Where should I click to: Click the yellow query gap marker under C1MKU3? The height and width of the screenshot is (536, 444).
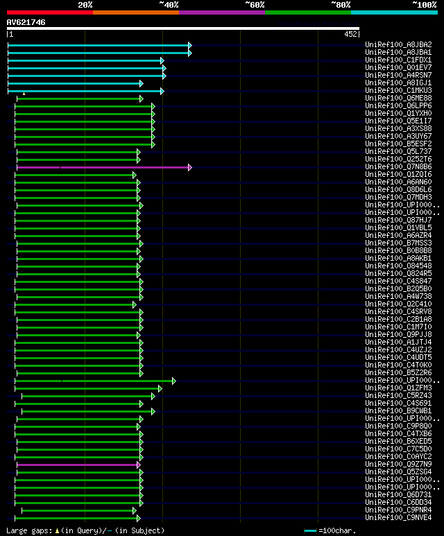pyautogui.click(x=24, y=94)
